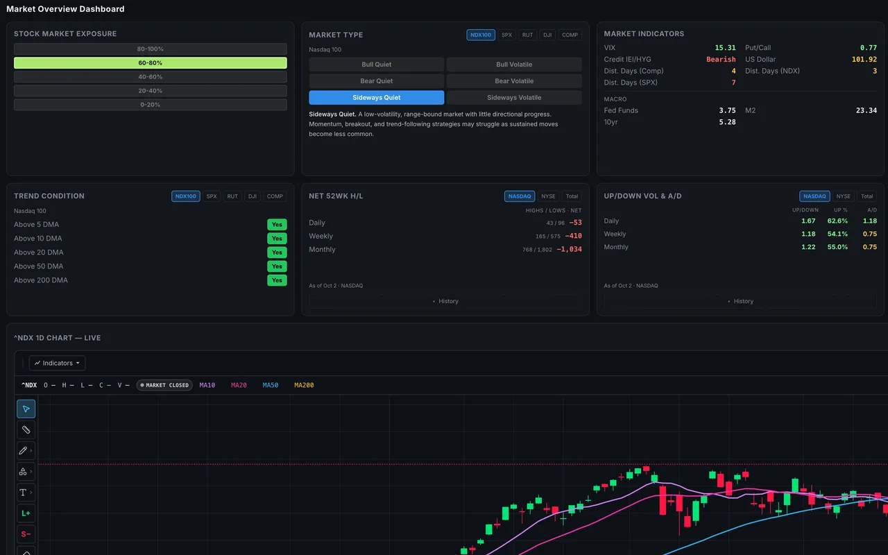The height and width of the screenshot is (555, 888).
Task: Click the ^NDX symbol label on chart
Action: (x=29, y=385)
